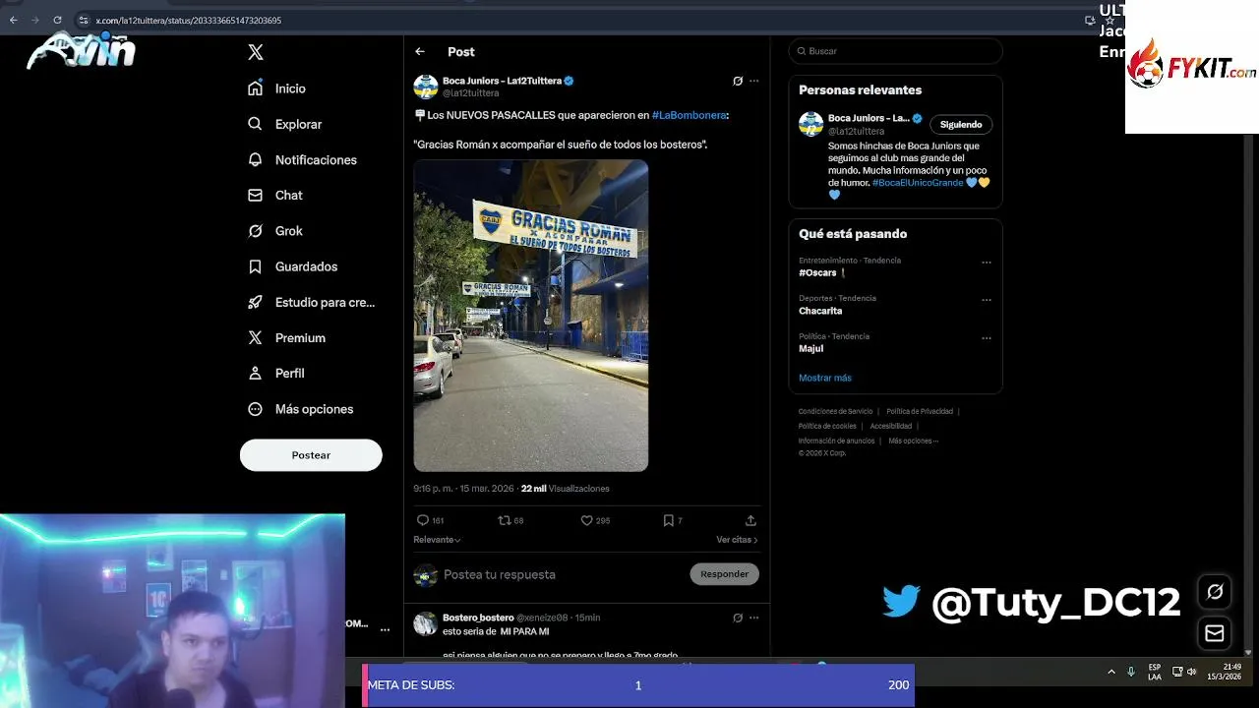Open Condiciones de Servicio footer link

pos(835,411)
